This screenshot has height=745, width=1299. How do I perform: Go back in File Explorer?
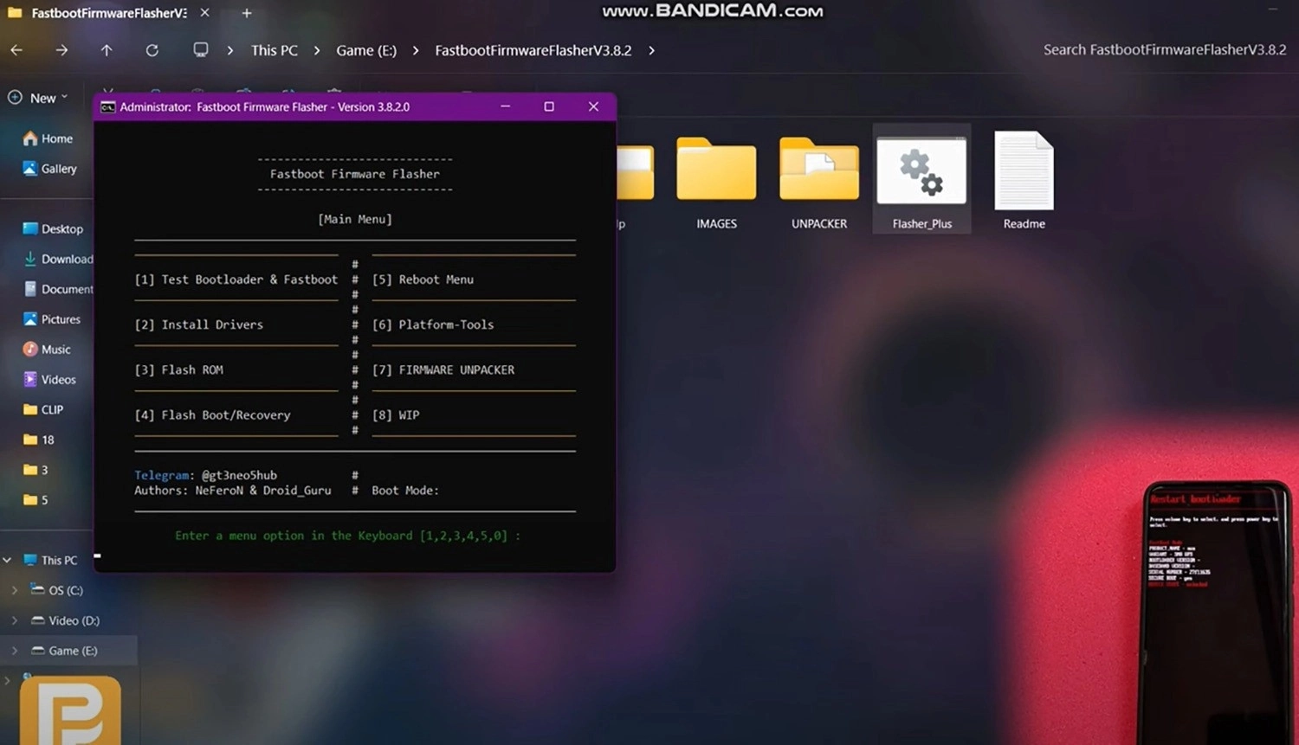coord(16,50)
